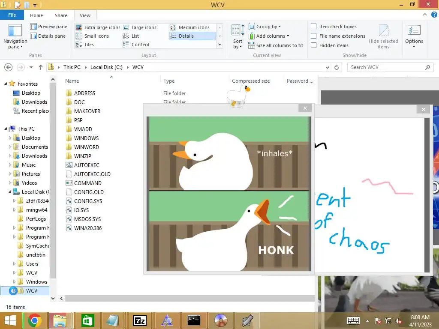
Task: Open the touch keyboard tray icon
Action: (353, 320)
